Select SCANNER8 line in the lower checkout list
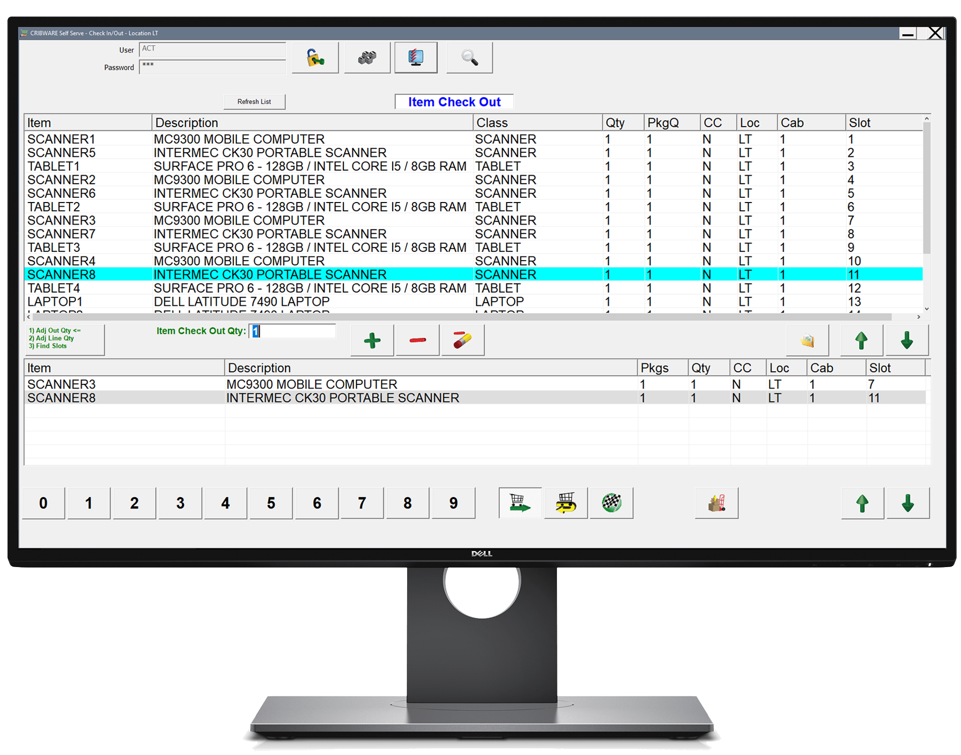This screenshot has height=755, width=961. coord(475,398)
